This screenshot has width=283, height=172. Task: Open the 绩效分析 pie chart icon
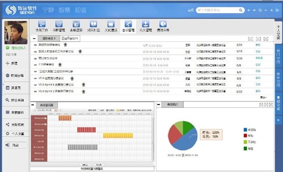tap(163, 24)
